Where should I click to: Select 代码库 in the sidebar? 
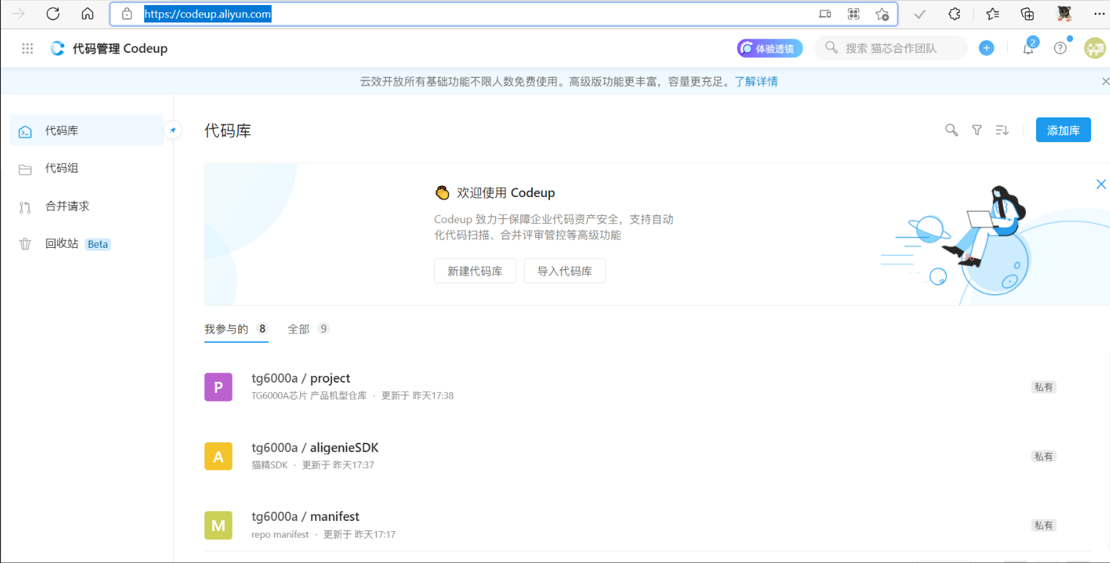[86, 130]
